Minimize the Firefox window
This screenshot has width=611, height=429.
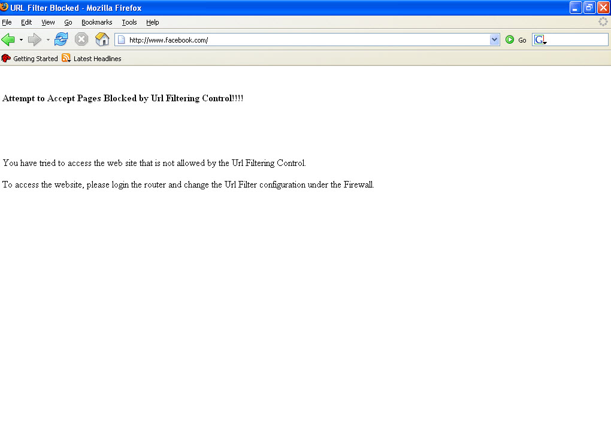pos(576,7)
